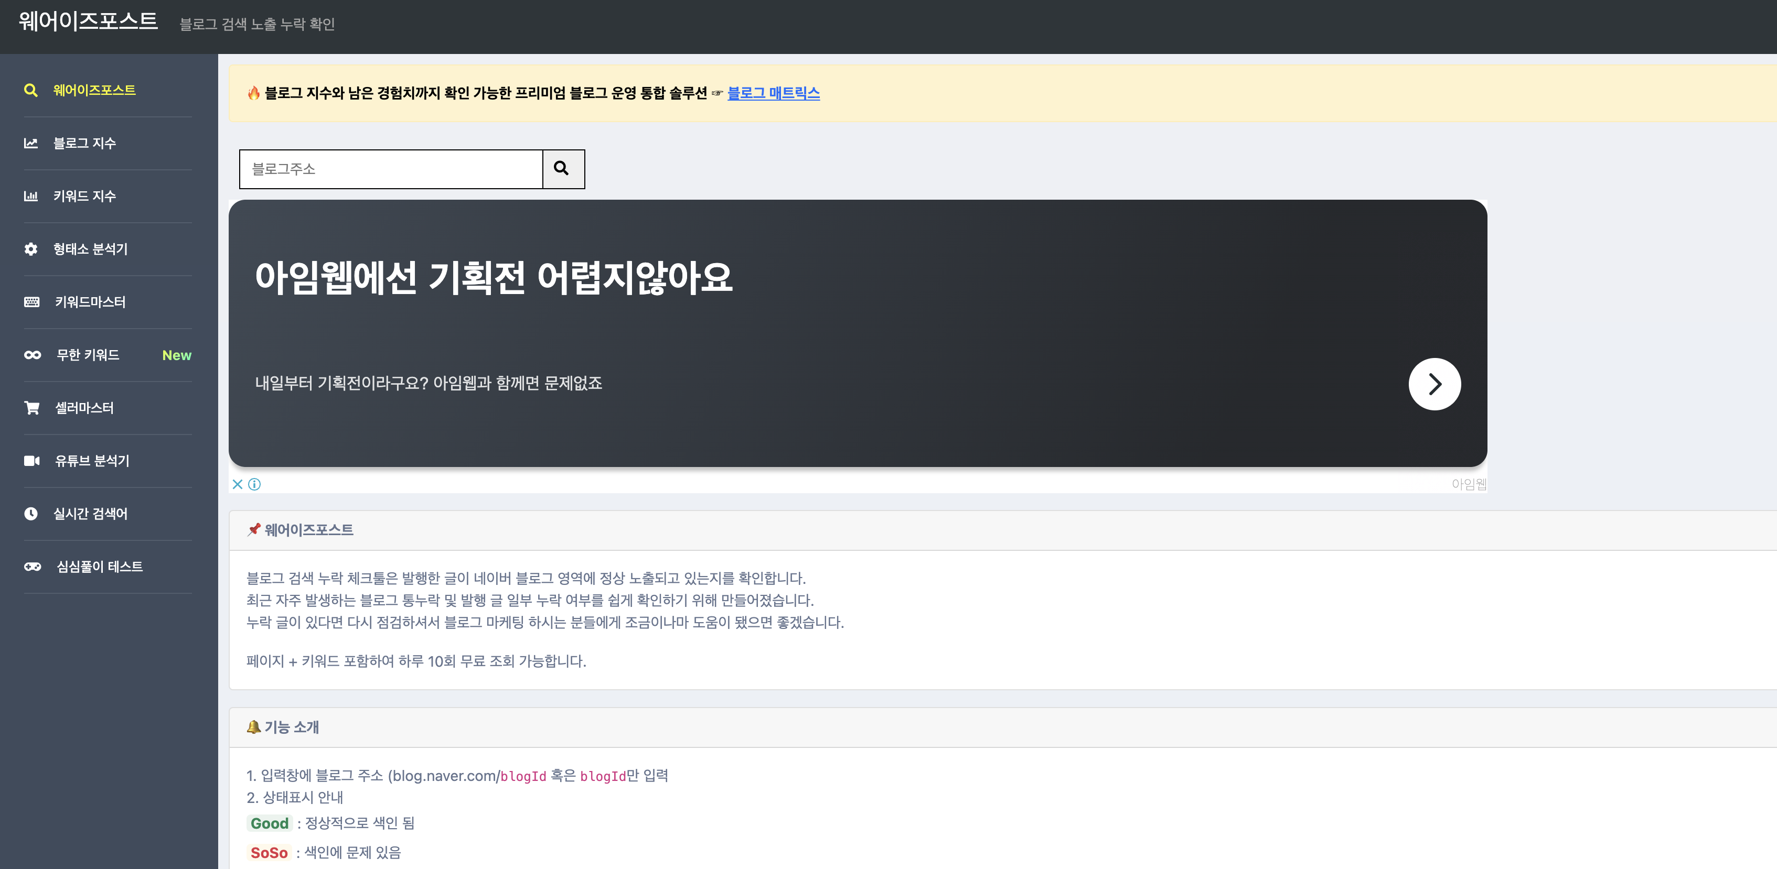Click the 유튜브 분석기 video camera icon
Screen dimensions: 1777x869
pos(31,461)
